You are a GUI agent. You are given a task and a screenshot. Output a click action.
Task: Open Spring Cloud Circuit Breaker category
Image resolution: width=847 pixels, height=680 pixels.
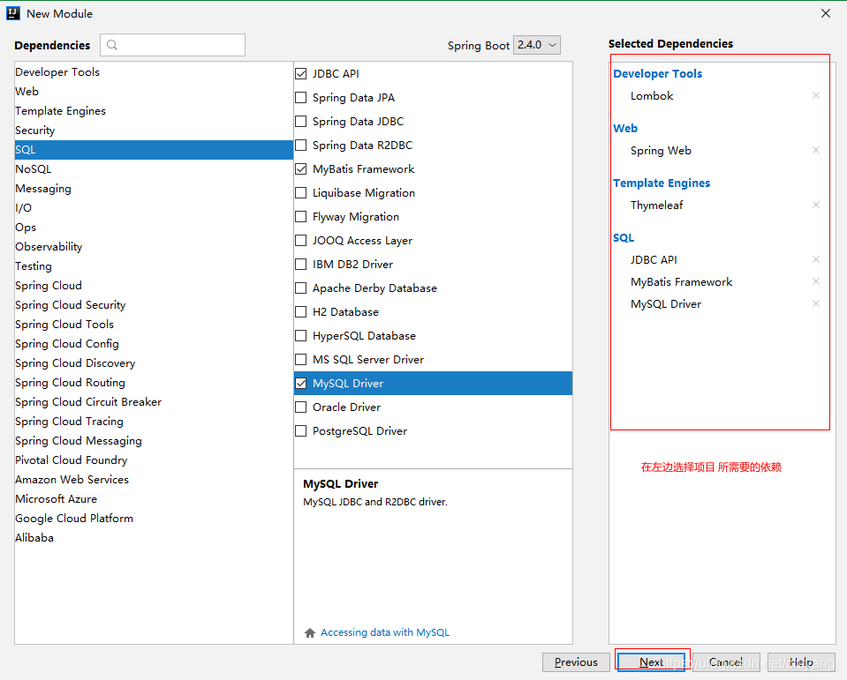[x=154, y=402]
